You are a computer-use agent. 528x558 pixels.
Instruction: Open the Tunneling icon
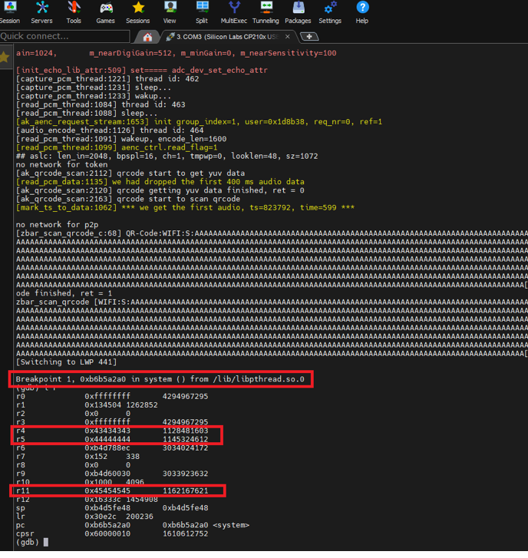tap(266, 12)
